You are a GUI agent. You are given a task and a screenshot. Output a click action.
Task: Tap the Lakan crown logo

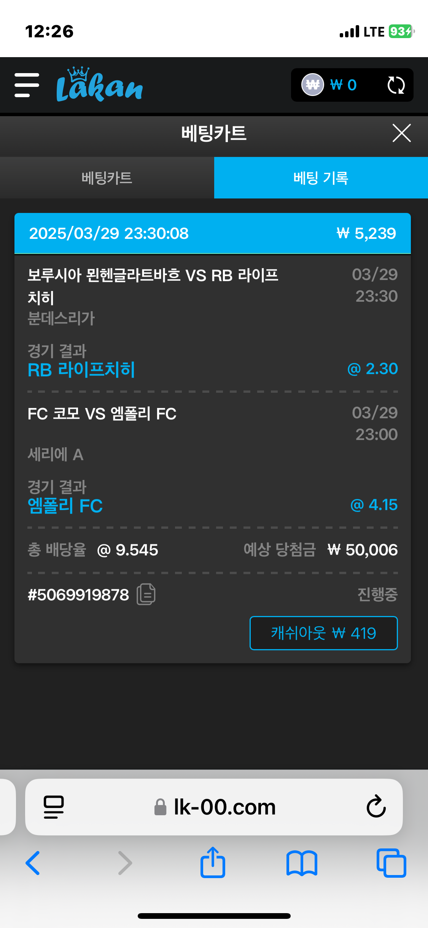tap(99, 85)
